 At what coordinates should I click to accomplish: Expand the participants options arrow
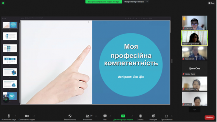pyautogui.click(x=96, y=116)
